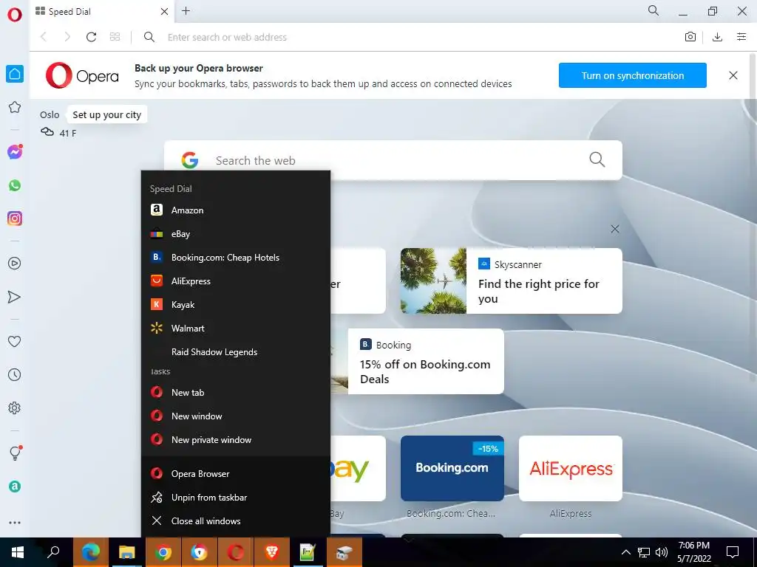Choose Close all windows
This screenshot has width=757, height=567.
tap(236, 520)
